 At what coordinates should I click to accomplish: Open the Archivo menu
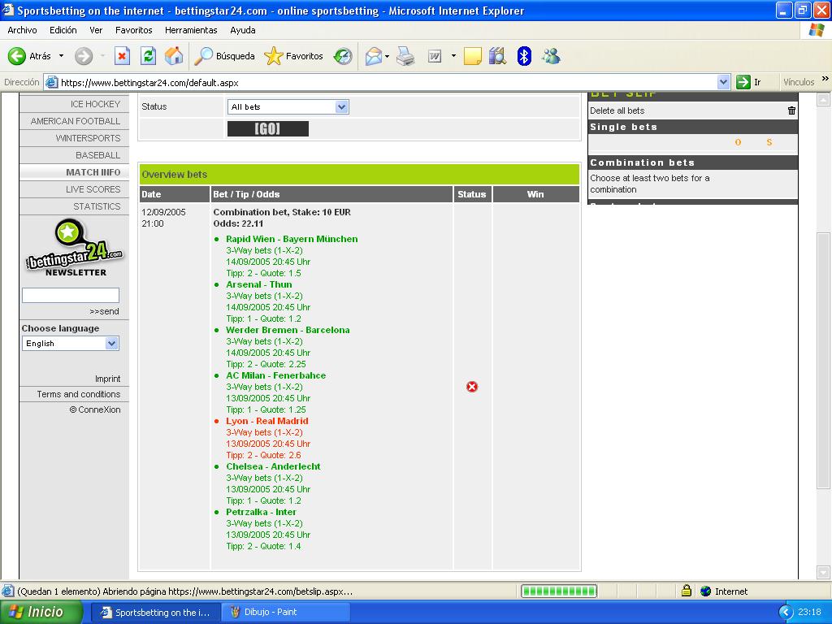click(22, 30)
